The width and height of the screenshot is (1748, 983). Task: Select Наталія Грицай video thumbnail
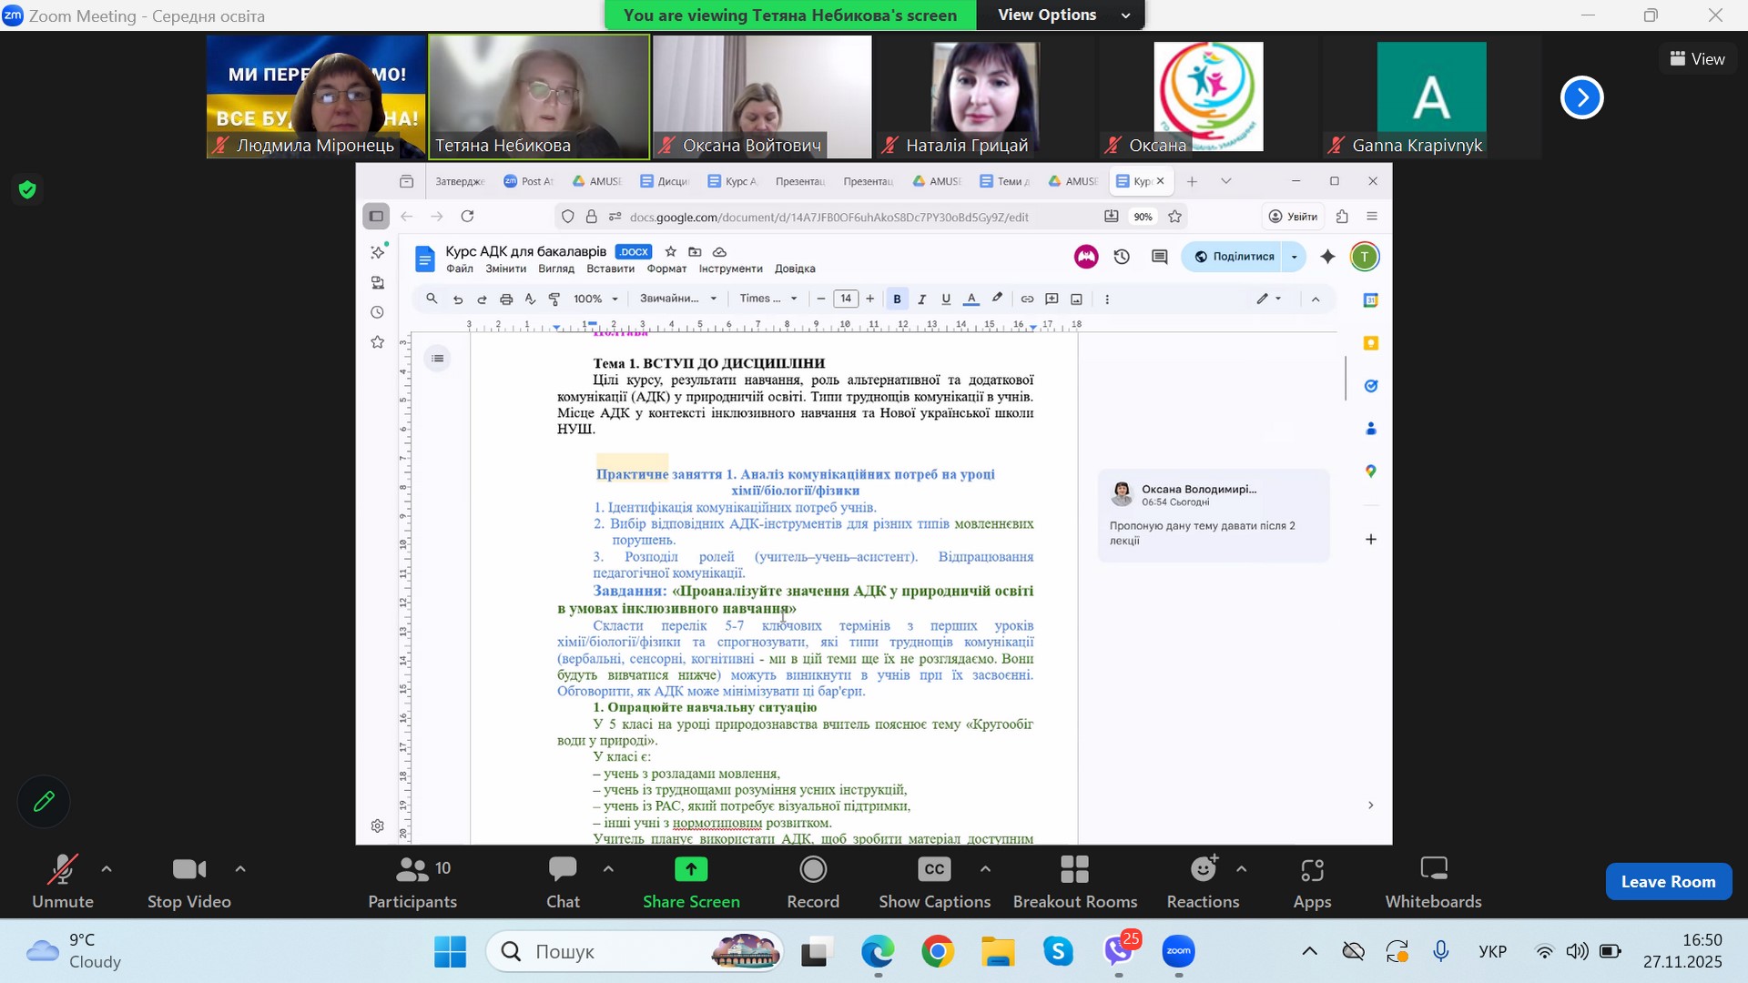click(984, 96)
